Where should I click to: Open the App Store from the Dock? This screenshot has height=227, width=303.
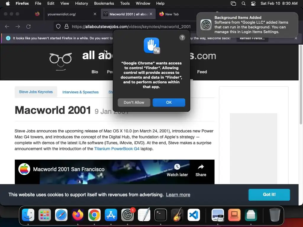click(x=111, y=215)
